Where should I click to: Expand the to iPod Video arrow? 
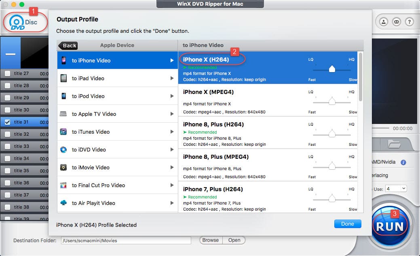pos(172,96)
